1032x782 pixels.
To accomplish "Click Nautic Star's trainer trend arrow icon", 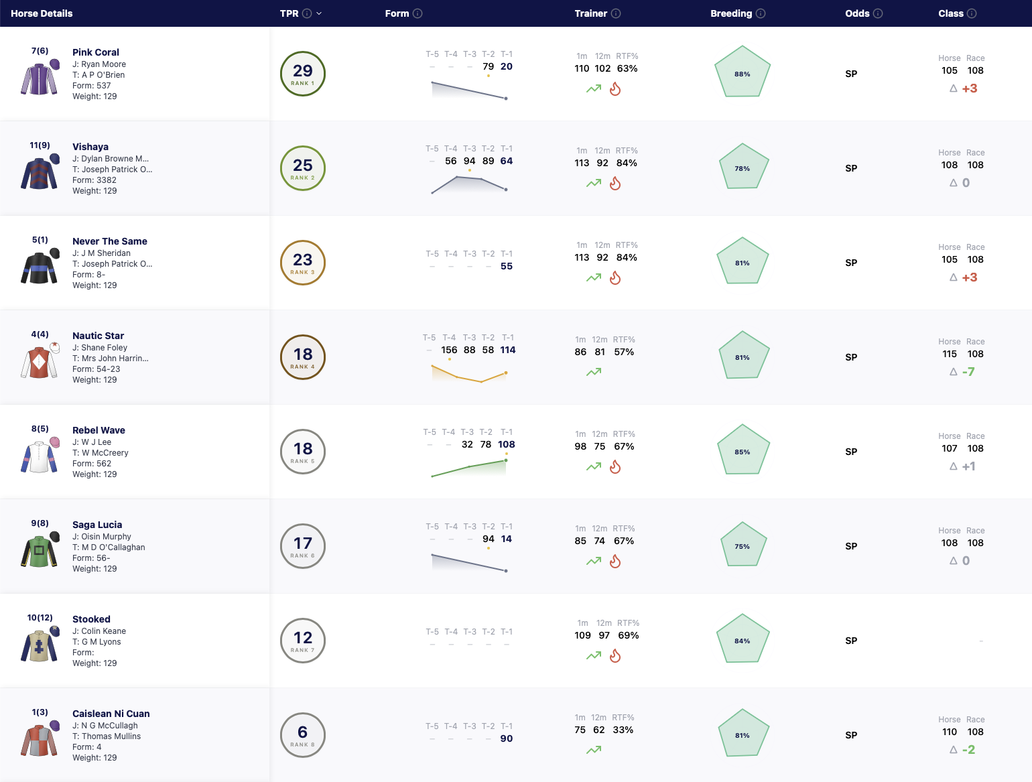I will (594, 372).
